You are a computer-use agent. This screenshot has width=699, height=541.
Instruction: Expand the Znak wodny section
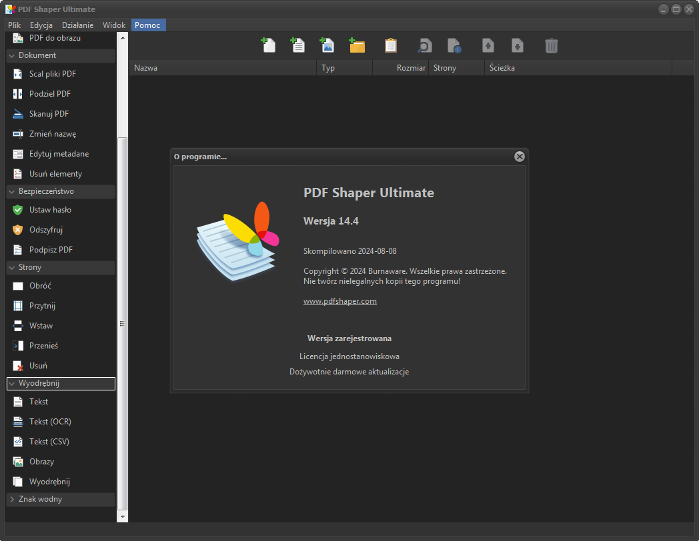tap(61, 500)
